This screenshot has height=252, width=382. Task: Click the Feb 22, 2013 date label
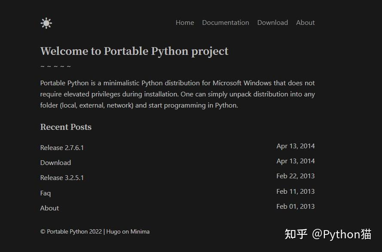295,176
